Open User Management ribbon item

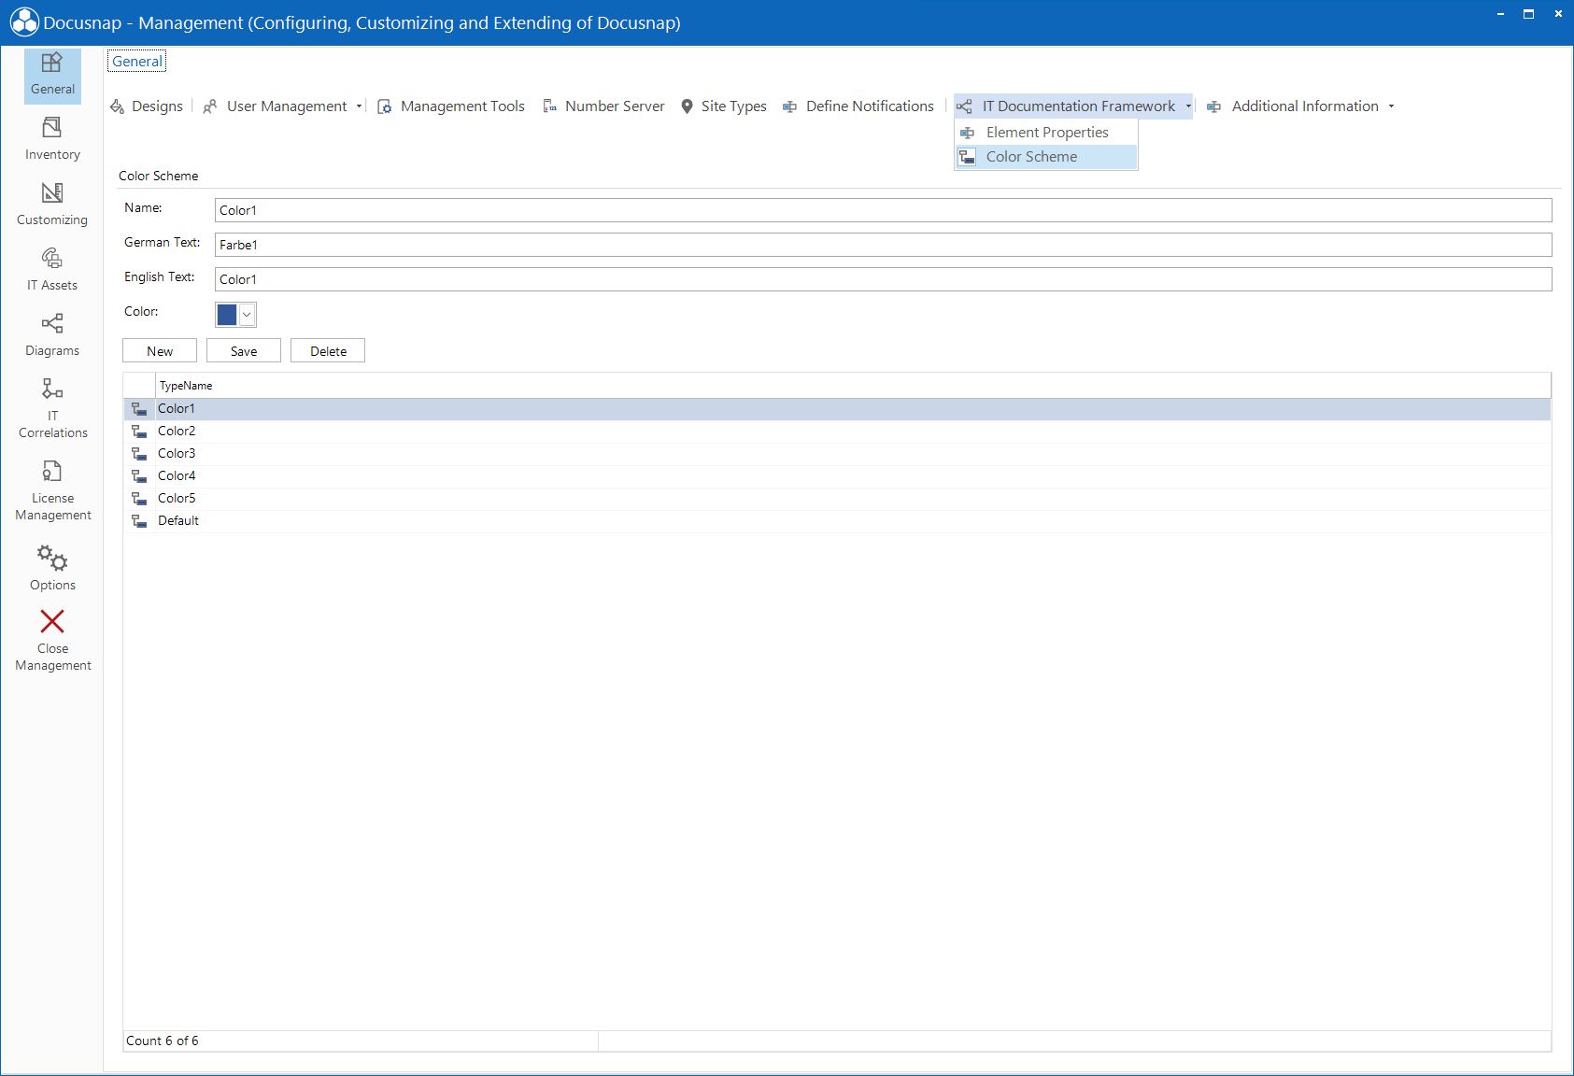[x=277, y=106]
